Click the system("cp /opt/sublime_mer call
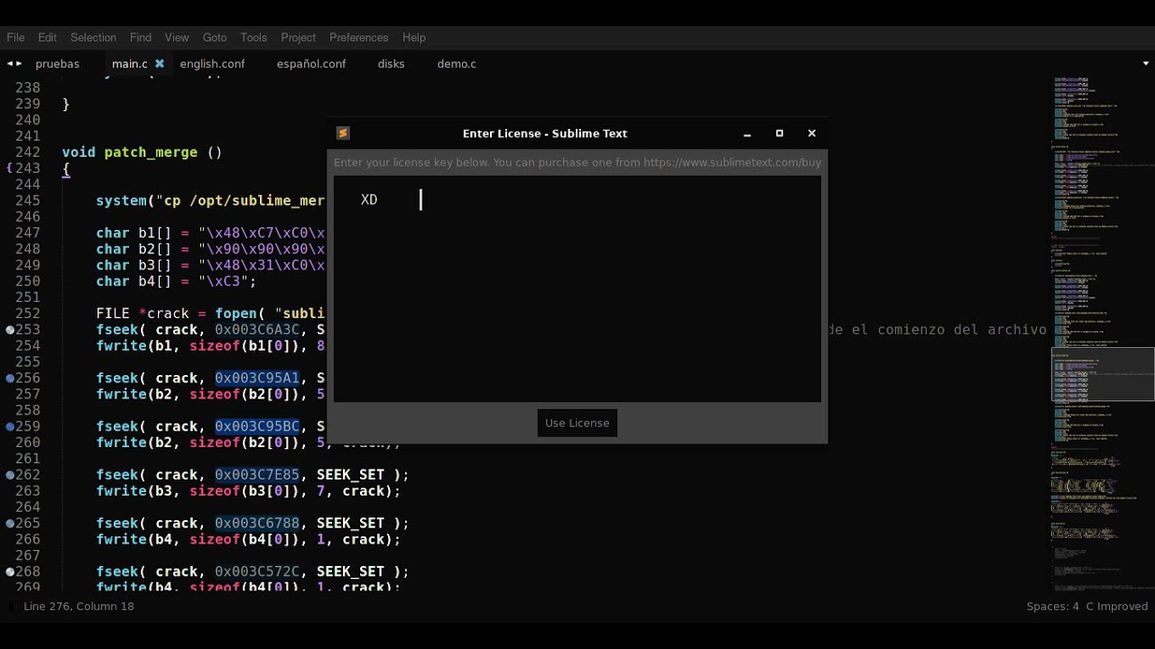Viewport: 1155px width, 649px height. pyautogui.click(x=210, y=201)
